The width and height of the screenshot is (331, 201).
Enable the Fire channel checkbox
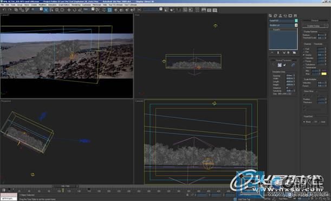304,51
